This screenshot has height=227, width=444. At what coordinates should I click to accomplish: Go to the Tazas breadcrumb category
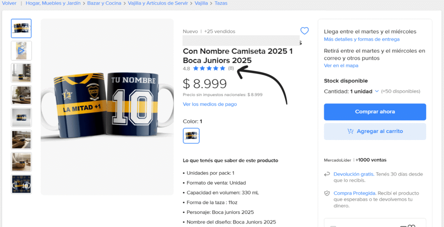pyautogui.click(x=221, y=3)
